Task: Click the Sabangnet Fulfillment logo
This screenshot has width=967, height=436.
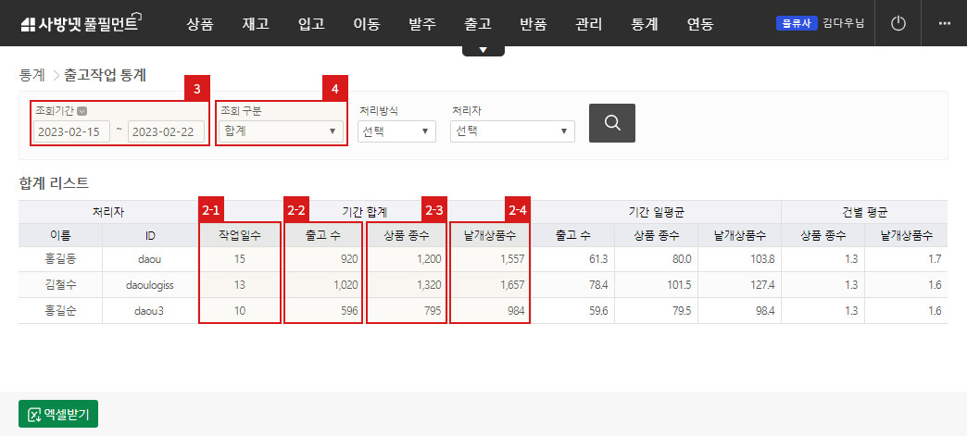Action: [x=82, y=23]
